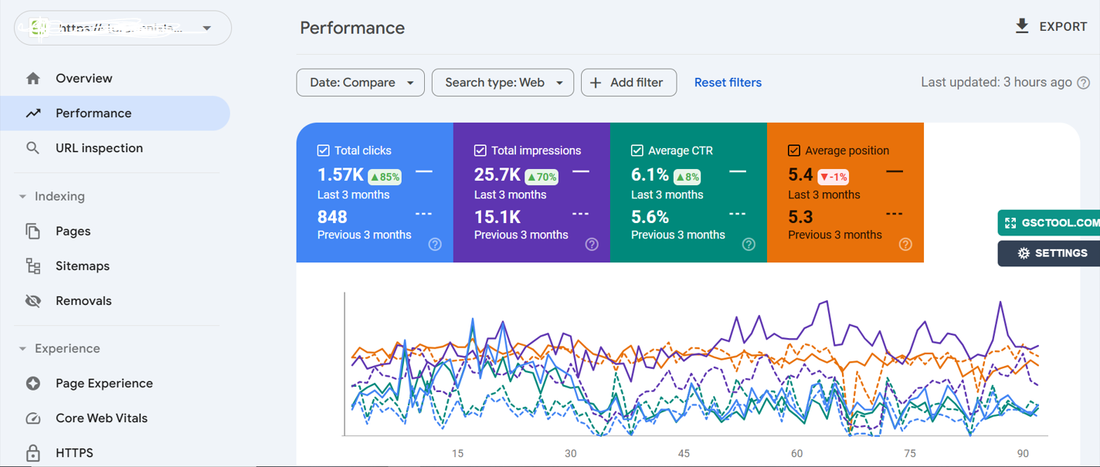The height and width of the screenshot is (467, 1100).
Task: Click the Core Web Vitals gauge icon
Action: 32,418
